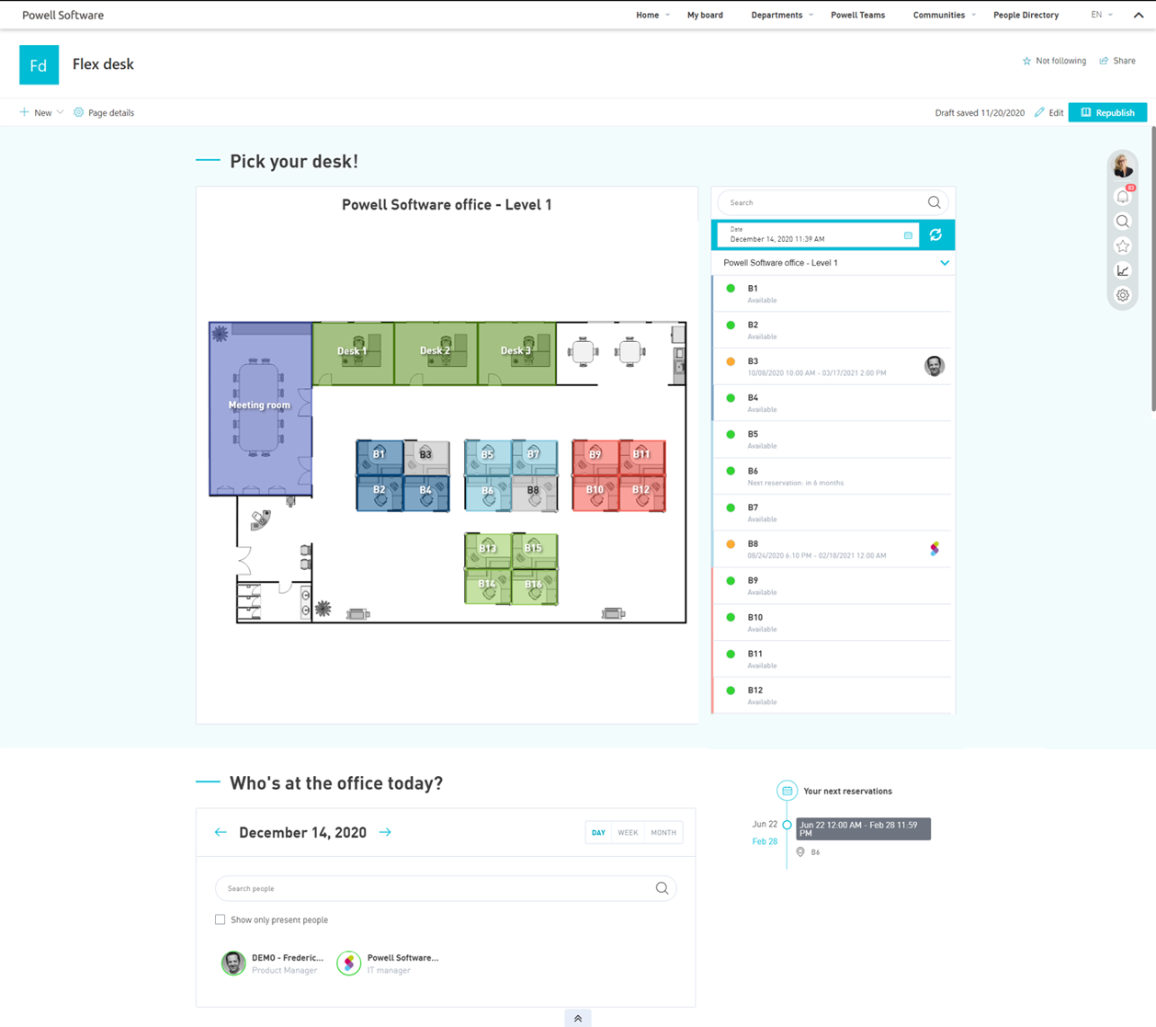1156x1027 pixels.
Task: Select Desk 3 on the floor plan
Action: [516, 353]
